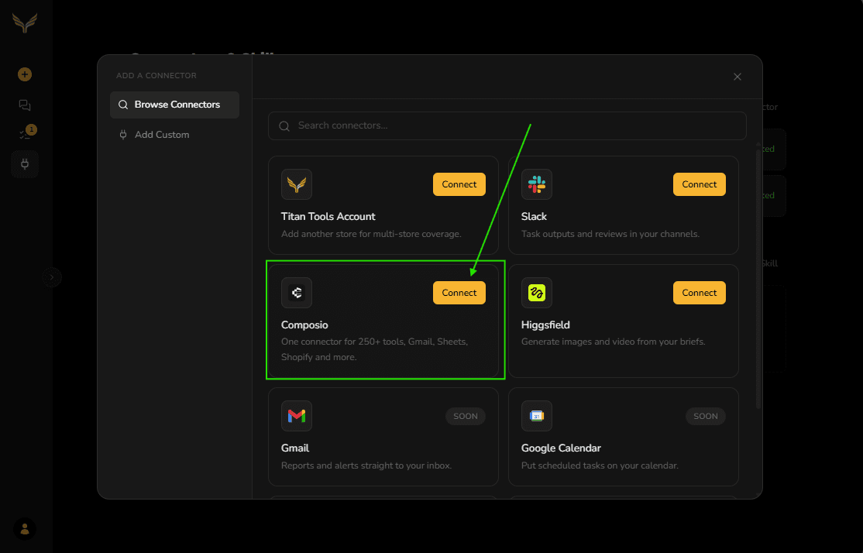Connect the Slack connector

(x=699, y=184)
